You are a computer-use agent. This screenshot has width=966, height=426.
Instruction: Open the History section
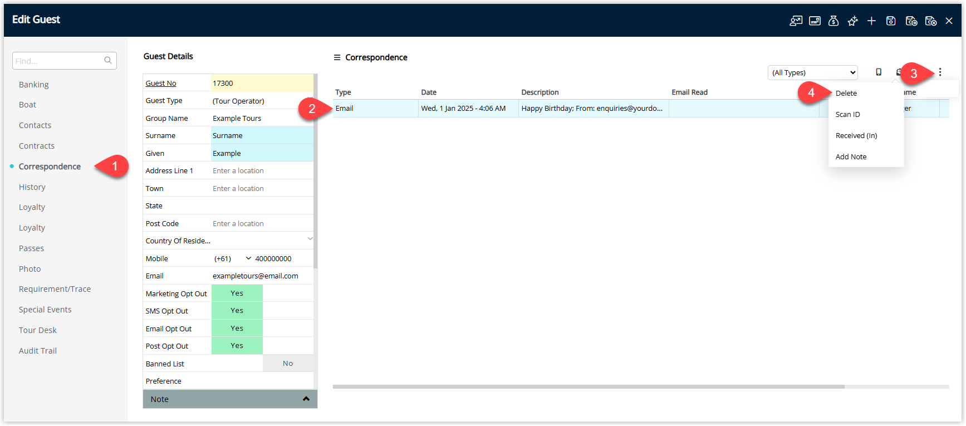[x=32, y=187]
